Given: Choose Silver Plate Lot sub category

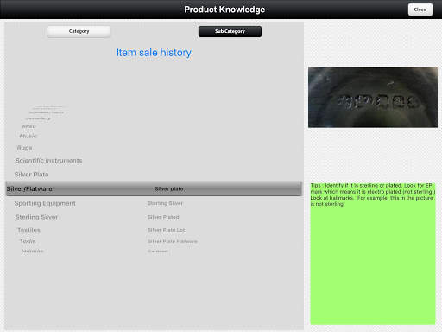Looking at the screenshot, I should click(167, 230).
